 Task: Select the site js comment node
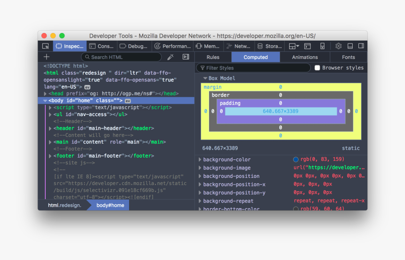click(74, 163)
